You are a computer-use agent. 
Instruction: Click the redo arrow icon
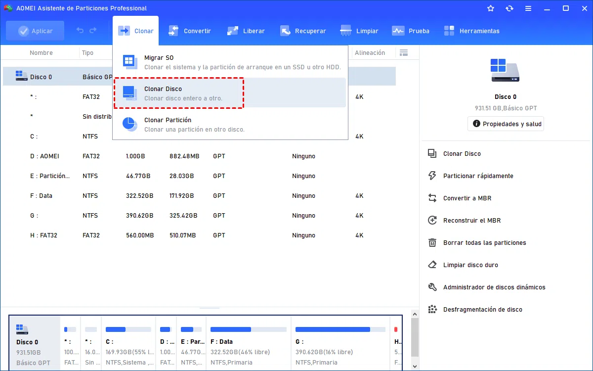(93, 31)
